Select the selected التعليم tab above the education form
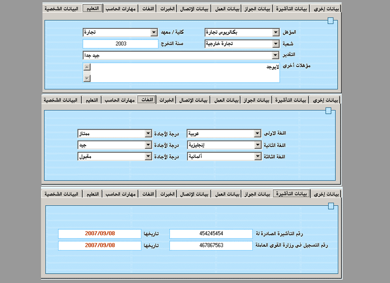Image resolution: width=390 pixels, height=283 pixels. [x=93, y=8]
